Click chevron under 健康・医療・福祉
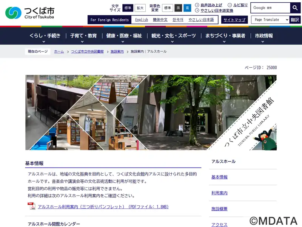Screen dimensions: 302x227 123,42
